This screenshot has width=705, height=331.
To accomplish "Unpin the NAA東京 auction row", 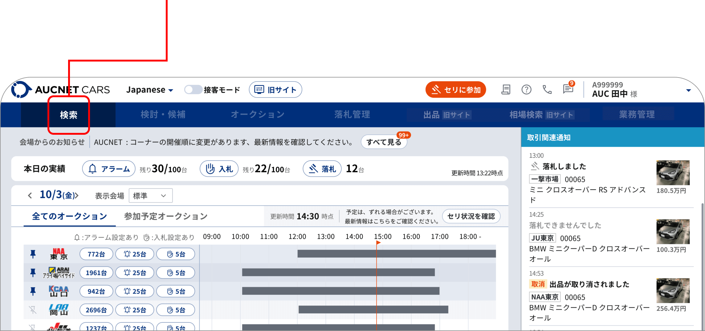I will (33, 254).
